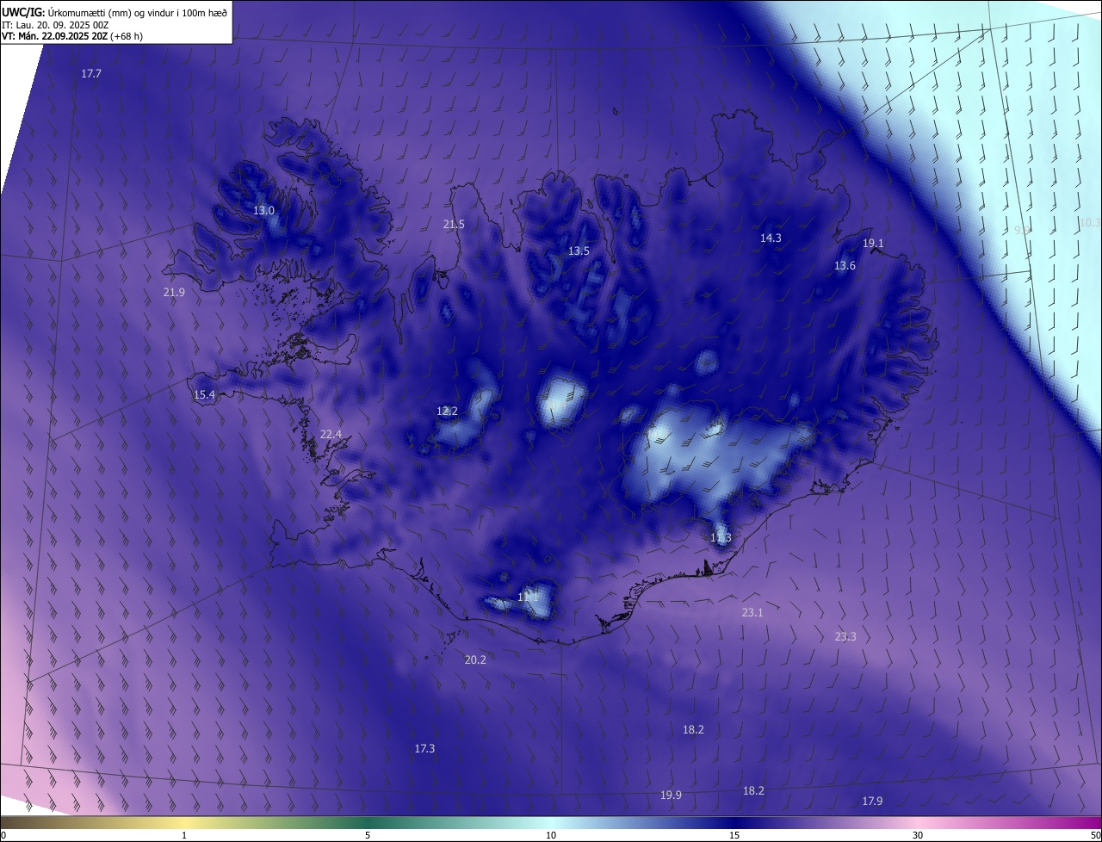
Task: Click the 21.9 value label
Action: pyautogui.click(x=174, y=293)
